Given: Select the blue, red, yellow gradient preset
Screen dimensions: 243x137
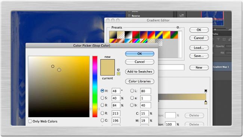Looking at the screenshot, I should coord(151,35).
